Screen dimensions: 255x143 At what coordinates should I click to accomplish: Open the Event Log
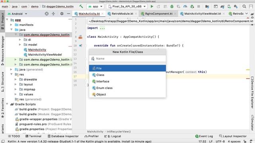click(x=204, y=136)
